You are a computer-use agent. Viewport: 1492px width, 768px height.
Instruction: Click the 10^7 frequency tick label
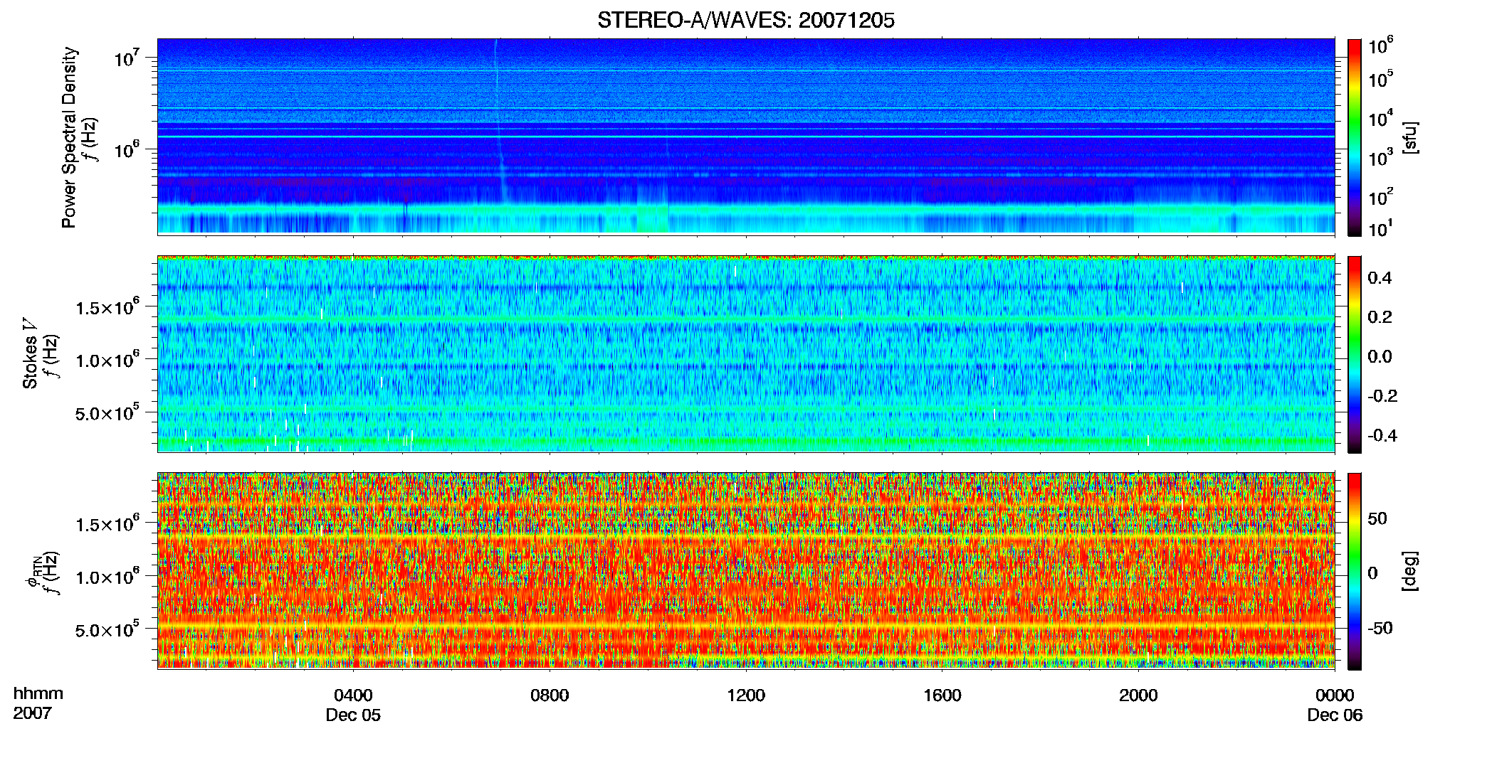[129, 57]
